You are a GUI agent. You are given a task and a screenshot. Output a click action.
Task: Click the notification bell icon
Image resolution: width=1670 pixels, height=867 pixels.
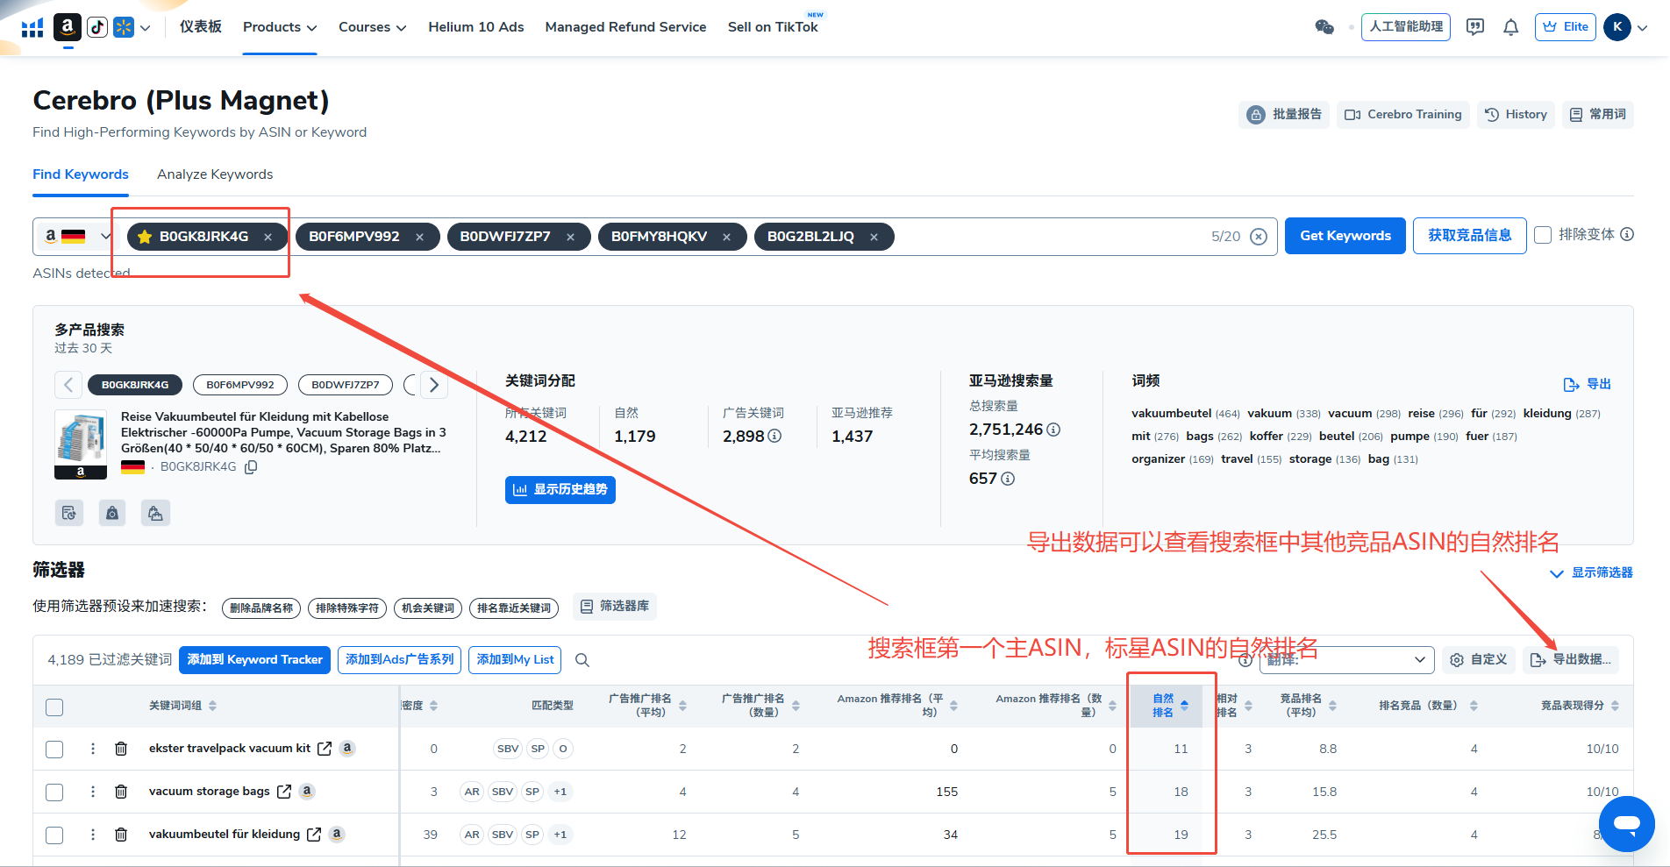click(x=1510, y=27)
